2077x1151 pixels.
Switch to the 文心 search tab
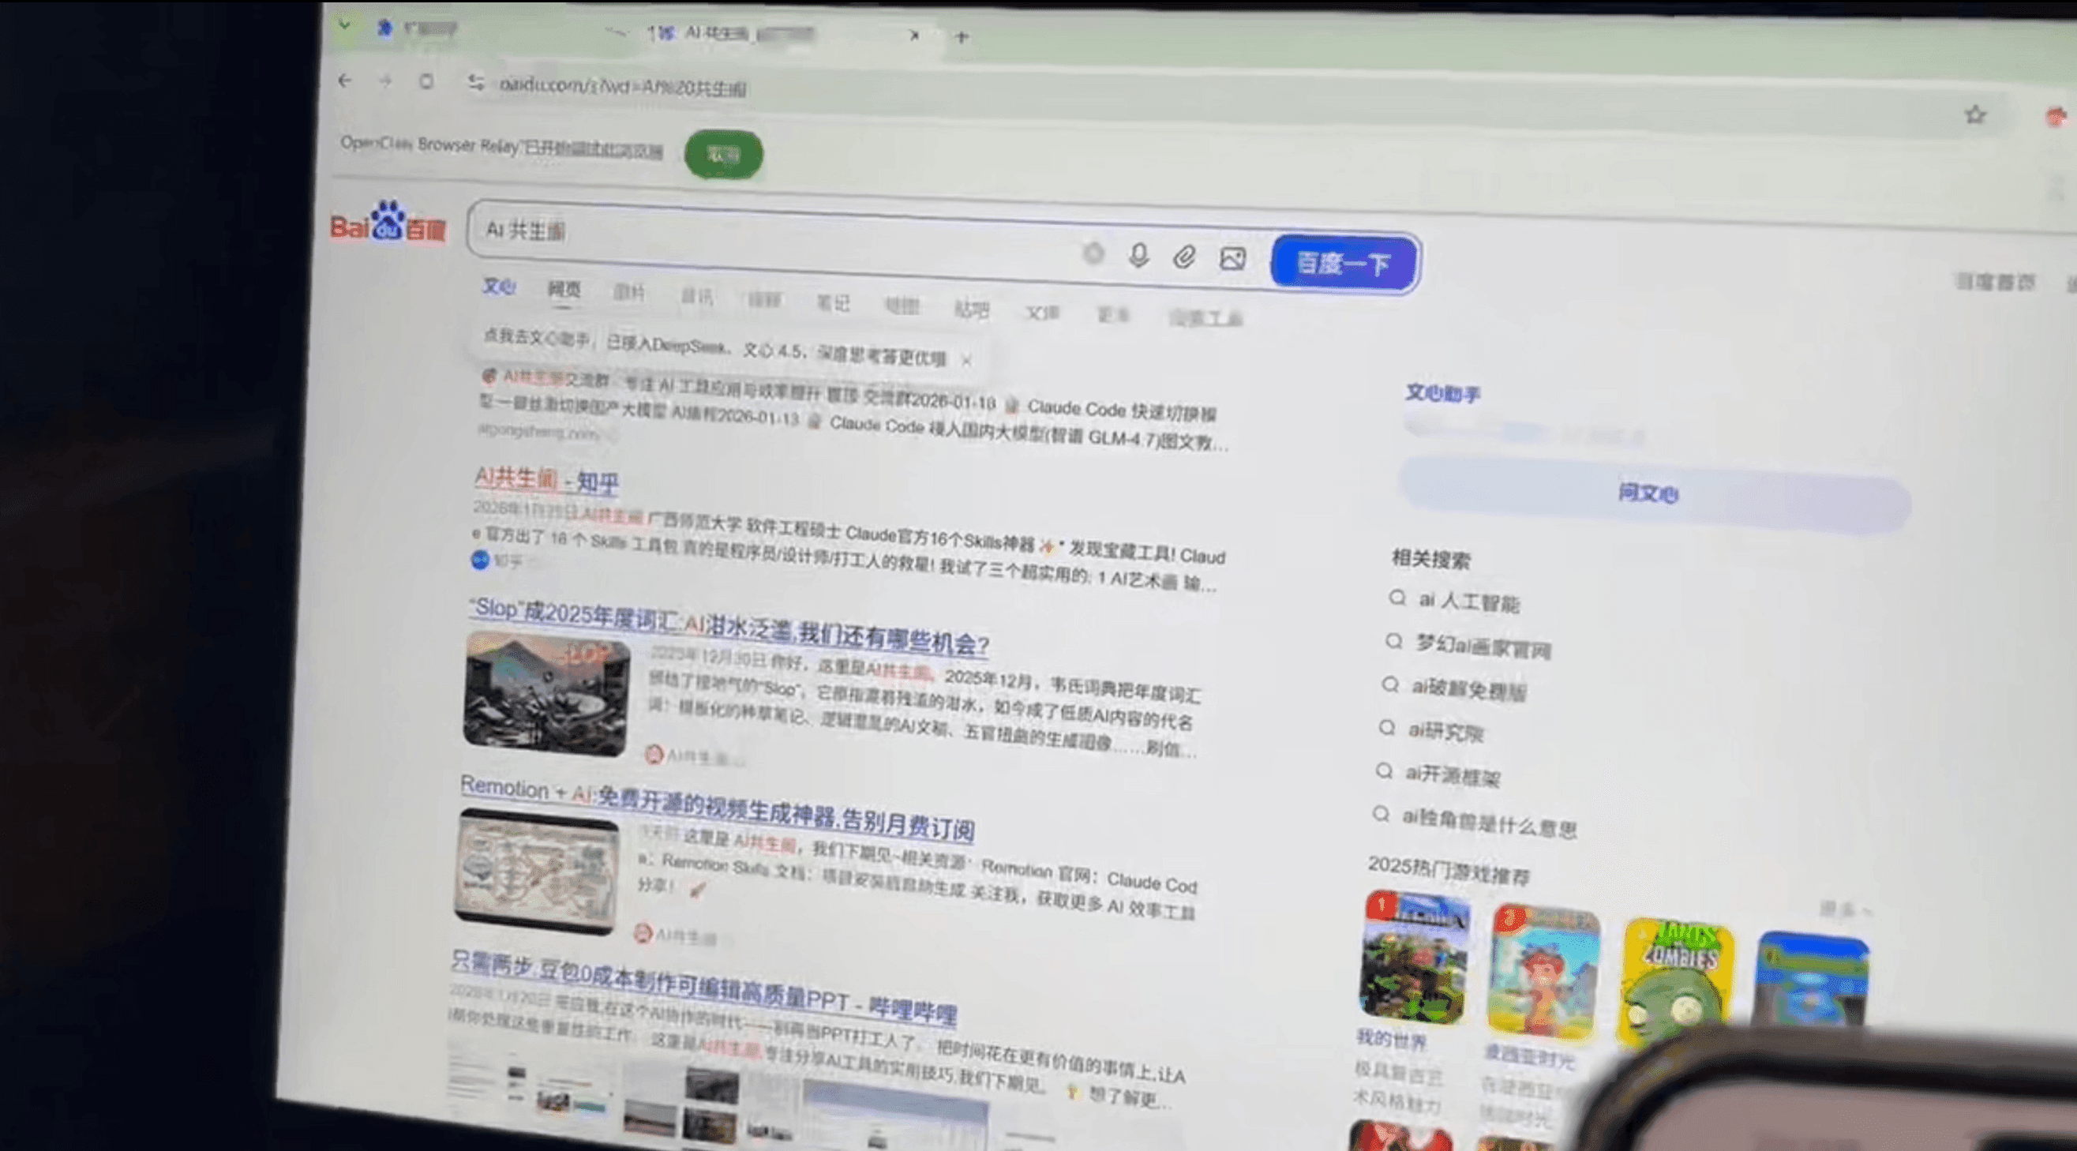coord(498,286)
